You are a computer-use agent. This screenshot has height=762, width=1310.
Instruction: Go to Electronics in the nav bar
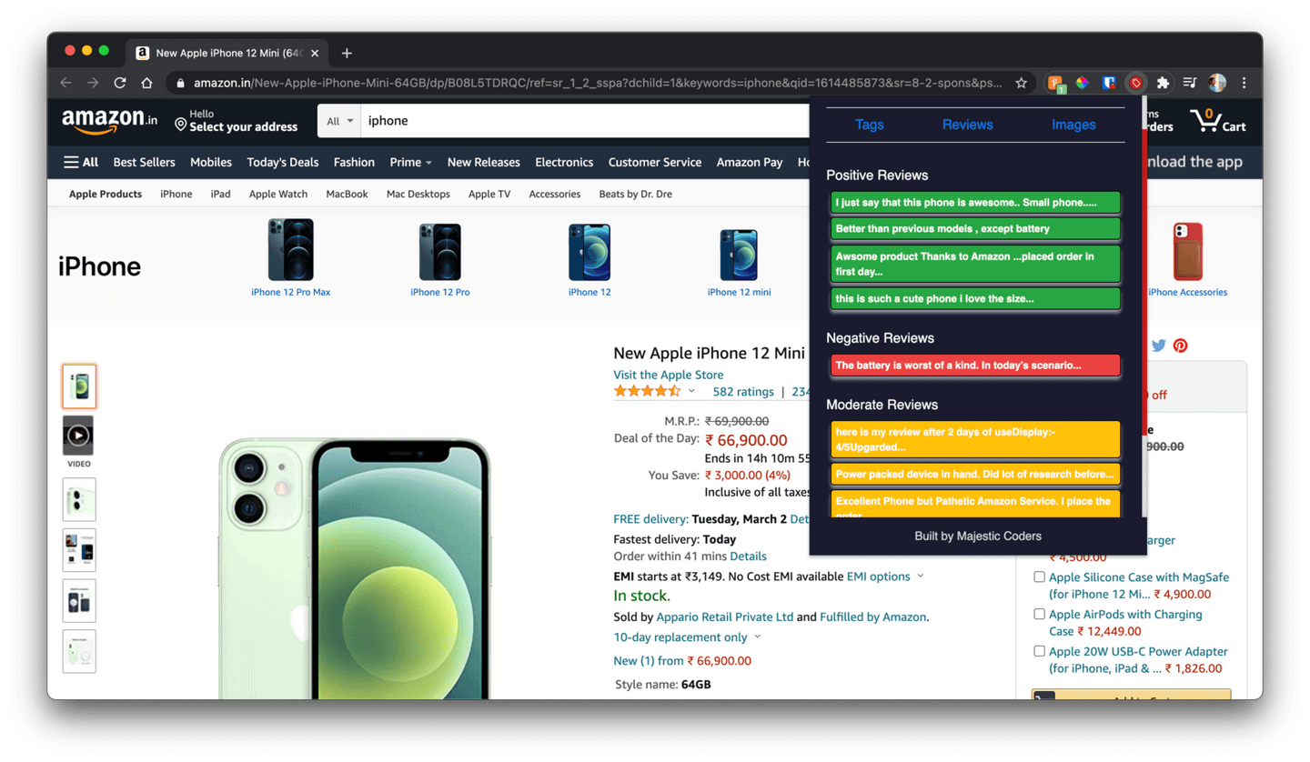click(564, 162)
